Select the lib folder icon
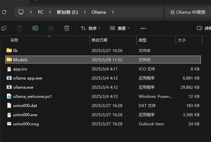 point(9,50)
